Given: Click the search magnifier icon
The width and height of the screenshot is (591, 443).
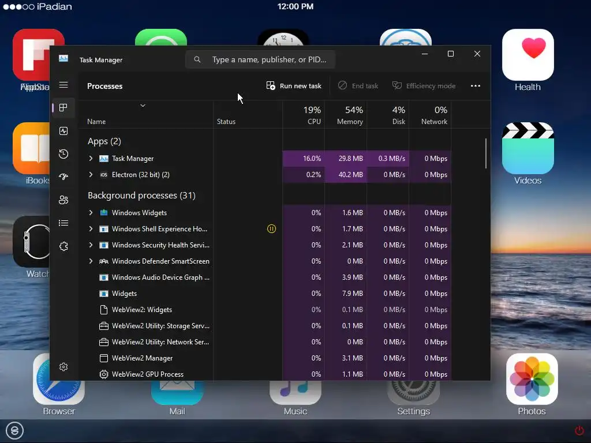Looking at the screenshot, I should [197, 59].
